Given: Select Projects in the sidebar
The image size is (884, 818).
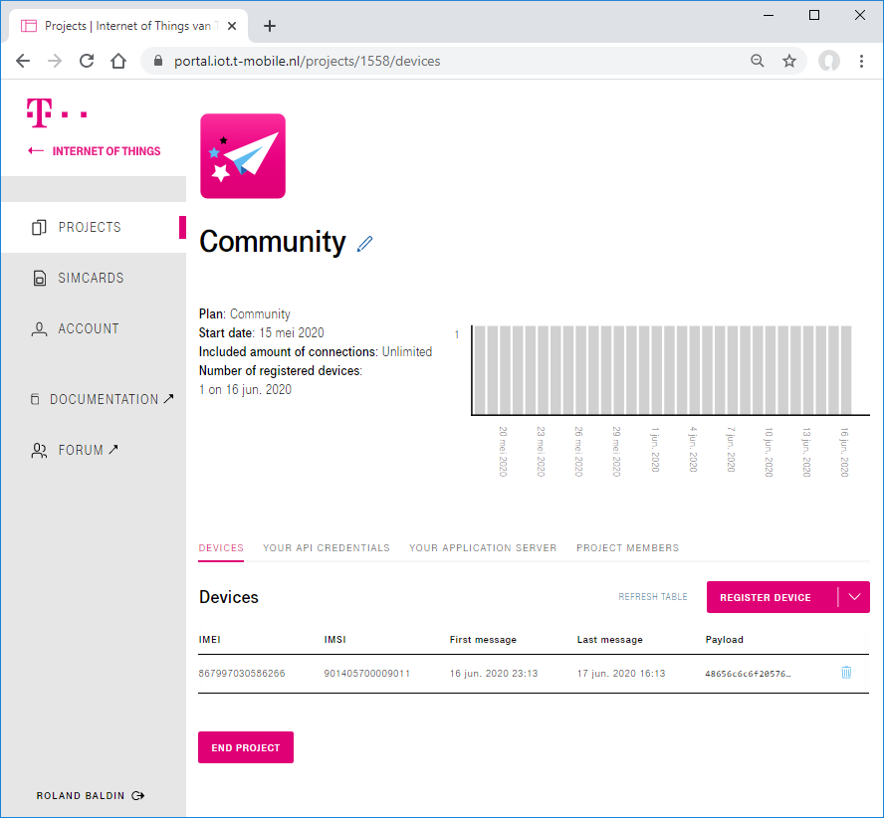Looking at the screenshot, I should coord(94,227).
